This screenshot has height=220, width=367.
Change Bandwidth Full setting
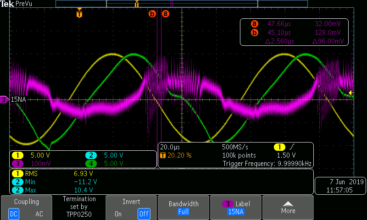pyautogui.click(x=183, y=207)
